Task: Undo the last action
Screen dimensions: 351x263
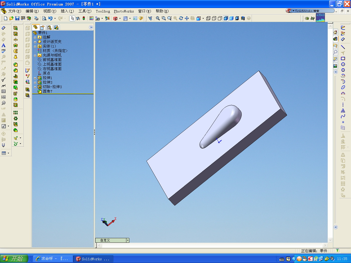Action: [x=50, y=18]
